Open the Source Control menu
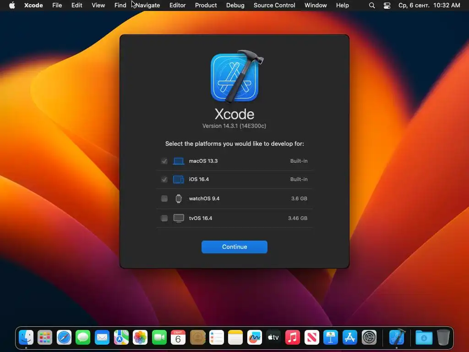The image size is (469, 352). point(274,5)
